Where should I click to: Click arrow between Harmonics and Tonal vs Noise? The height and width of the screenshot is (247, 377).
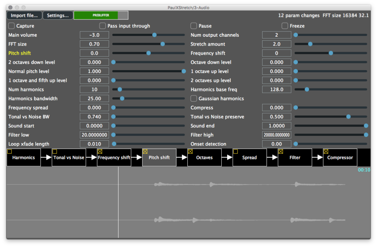click(x=46, y=157)
